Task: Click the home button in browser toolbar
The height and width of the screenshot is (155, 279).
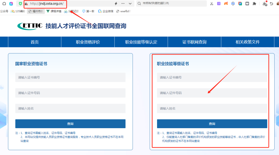Action: 4,4
